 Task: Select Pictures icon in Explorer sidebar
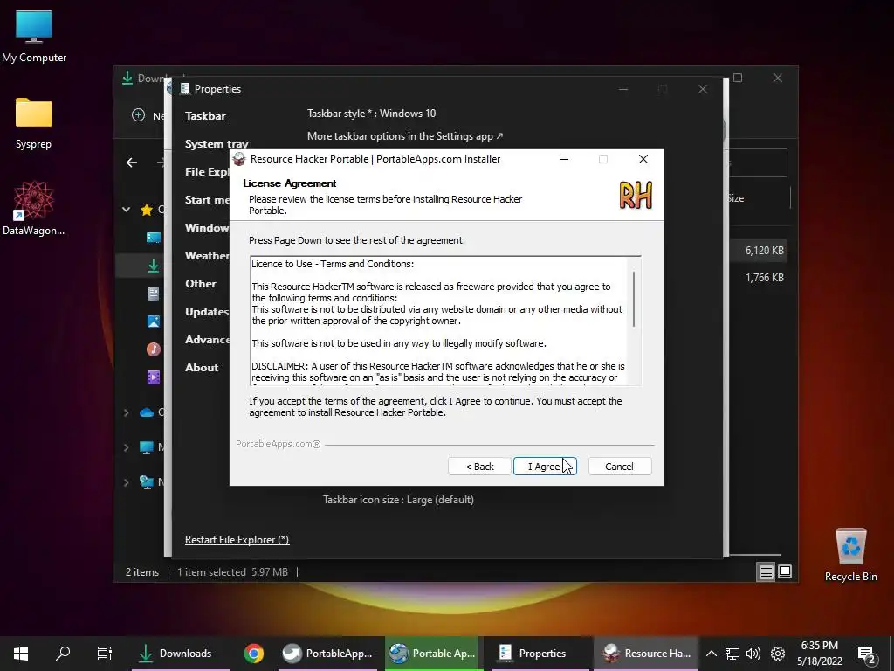click(x=154, y=322)
